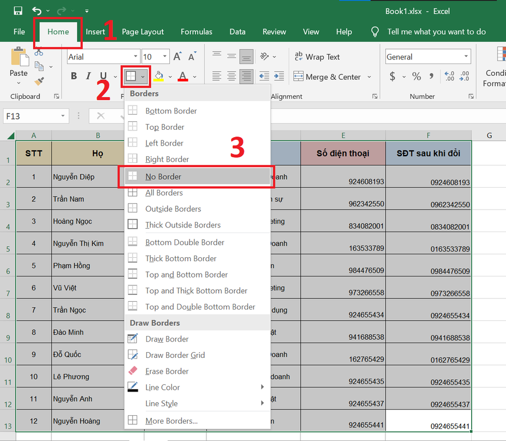Viewport: 506px width, 441px height.
Task: Toggle Underline formatting
Action: point(103,76)
